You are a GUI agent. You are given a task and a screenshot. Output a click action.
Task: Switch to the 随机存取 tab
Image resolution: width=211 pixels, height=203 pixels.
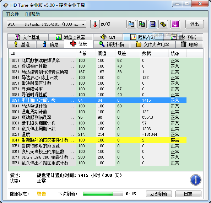tap(143, 37)
